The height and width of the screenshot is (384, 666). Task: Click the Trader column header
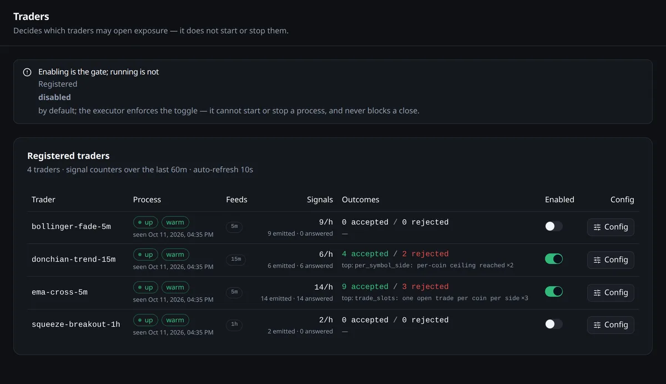pyautogui.click(x=43, y=200)
